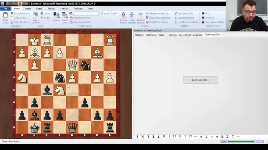Click Create UCI Engine
This screenshot has width=268, height=150.
click(x=157, y=22)
